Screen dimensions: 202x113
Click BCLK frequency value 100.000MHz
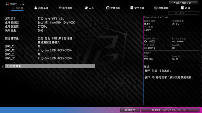pyautogui.click(x=150, y=48)
